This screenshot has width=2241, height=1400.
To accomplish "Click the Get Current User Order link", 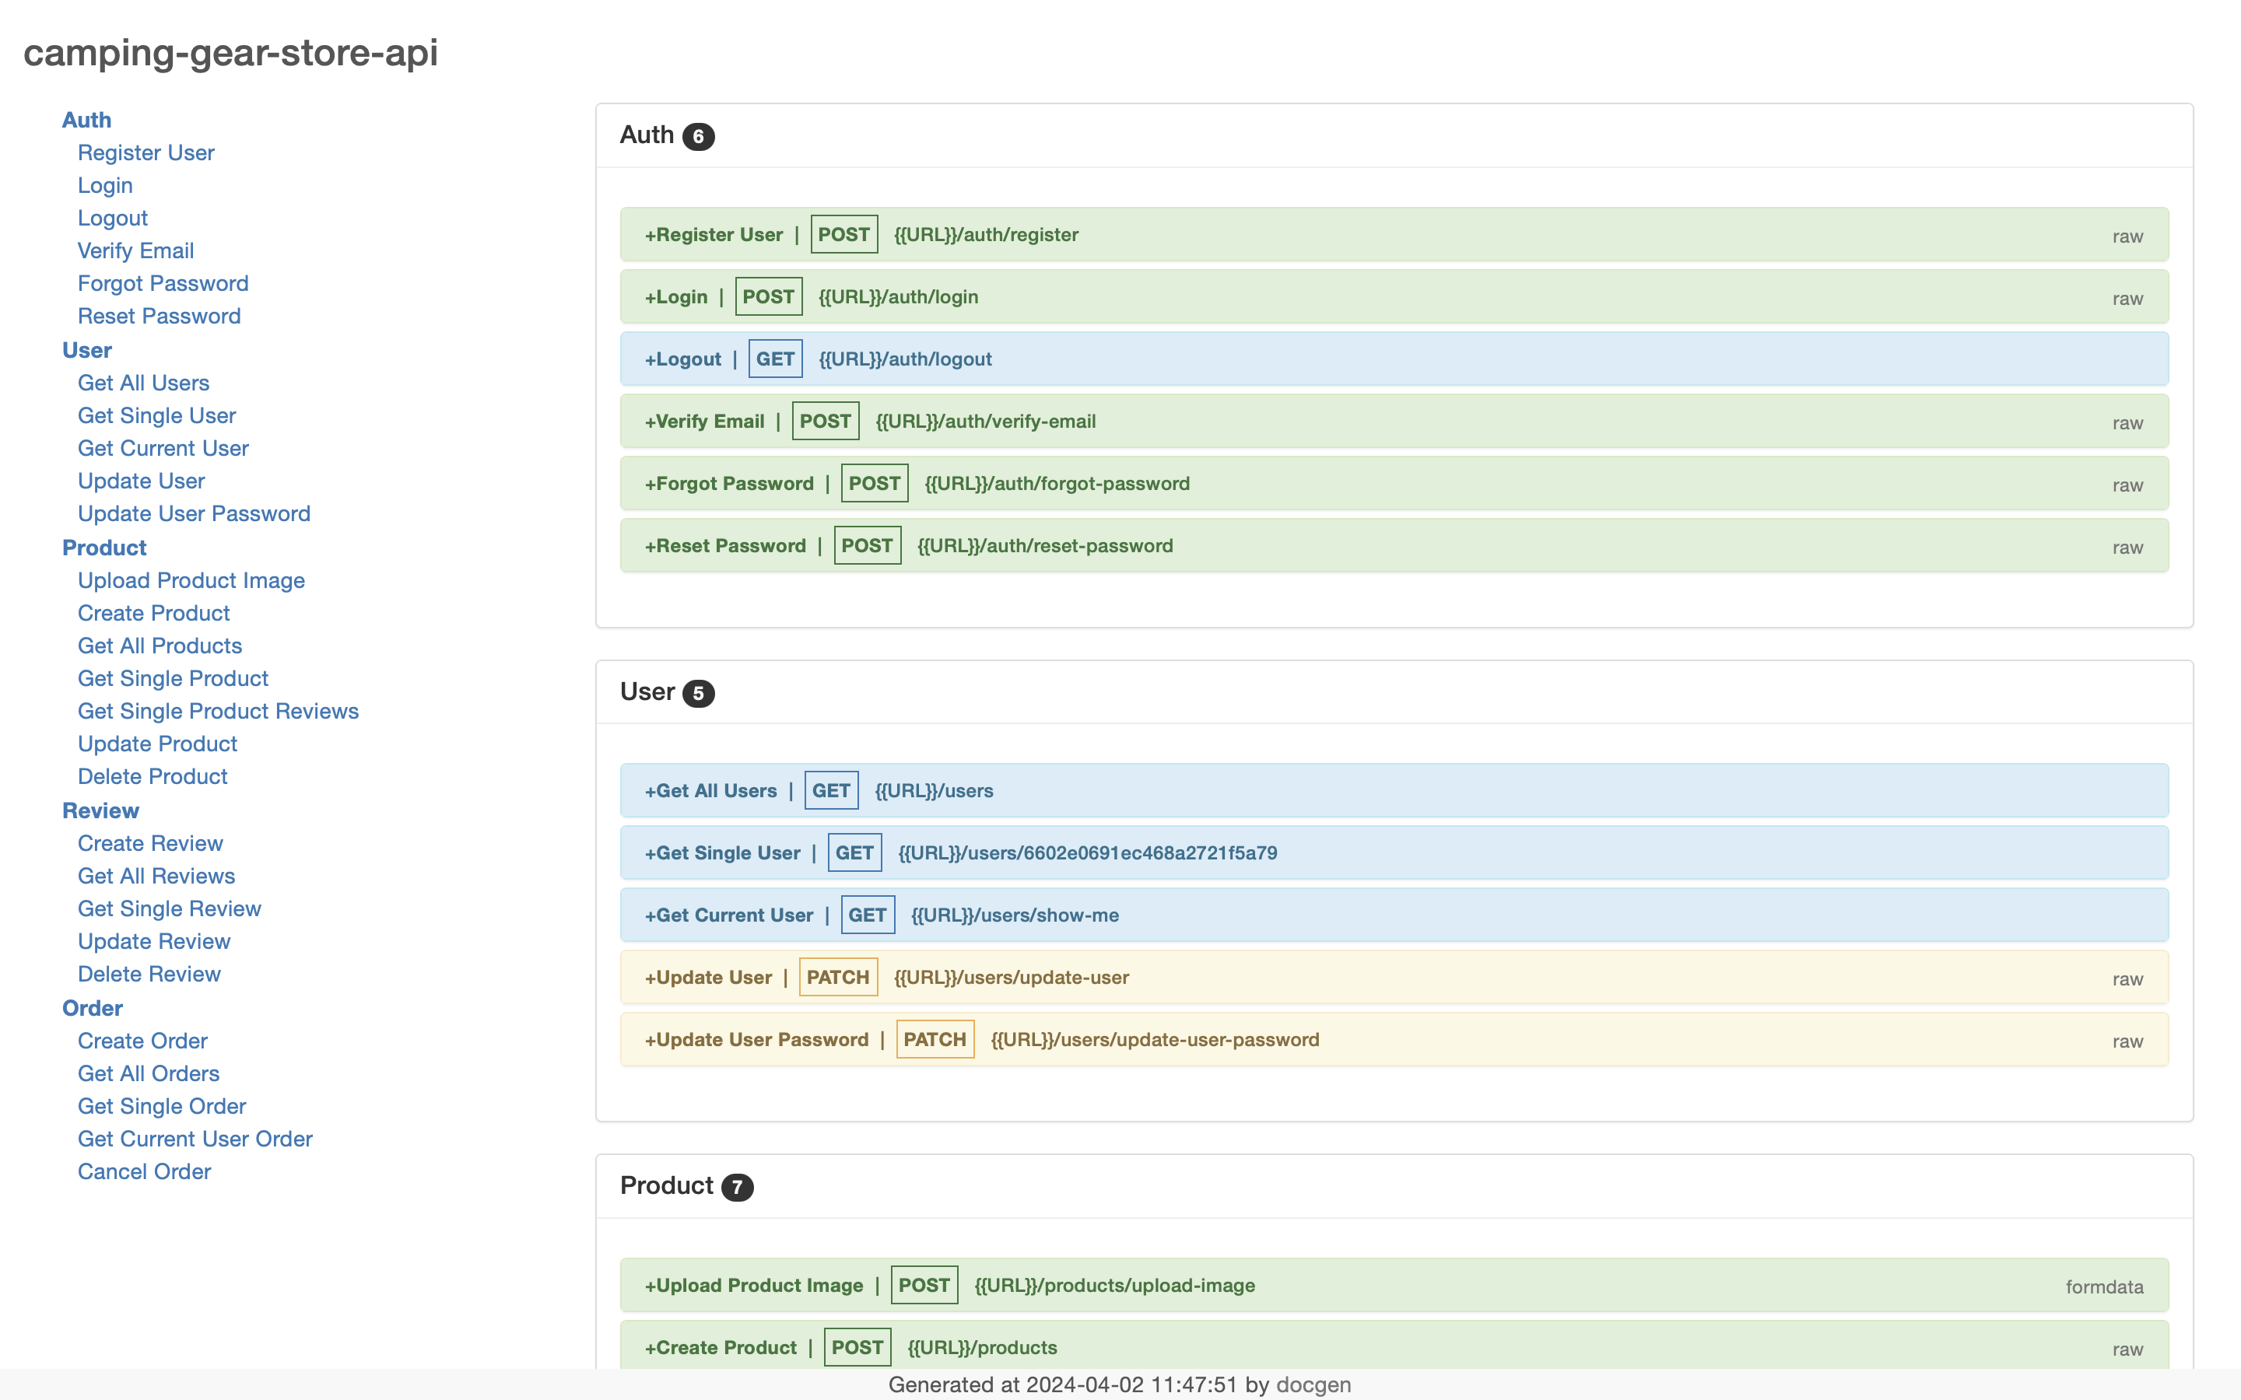I will (x=195, y=1139).
